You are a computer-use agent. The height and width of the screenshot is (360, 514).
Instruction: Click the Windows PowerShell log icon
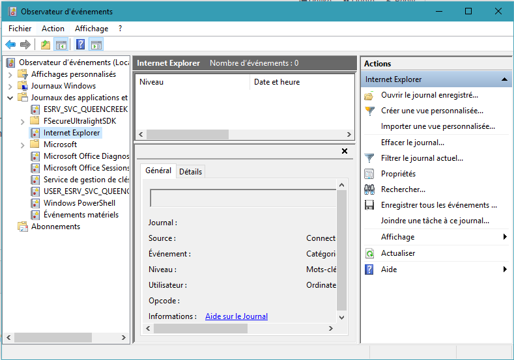(x=35, y=203)
